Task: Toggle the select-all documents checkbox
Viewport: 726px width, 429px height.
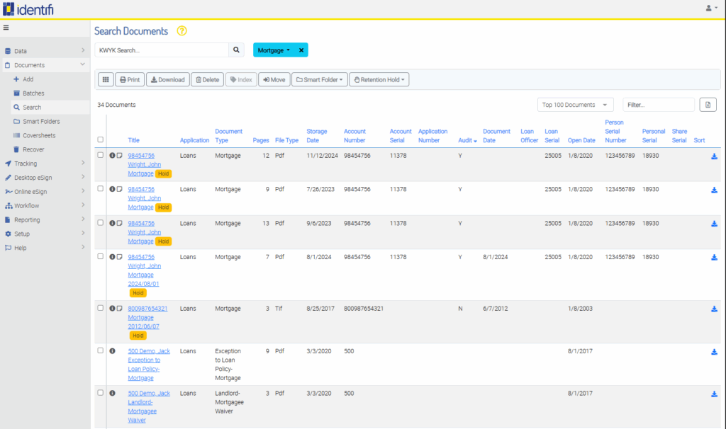Action: [101, 139]
